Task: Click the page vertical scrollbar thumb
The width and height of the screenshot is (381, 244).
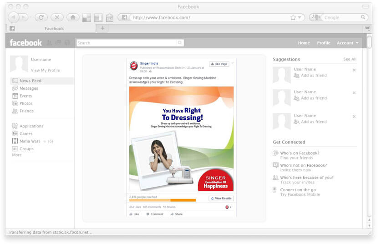Action: (369, 42)
